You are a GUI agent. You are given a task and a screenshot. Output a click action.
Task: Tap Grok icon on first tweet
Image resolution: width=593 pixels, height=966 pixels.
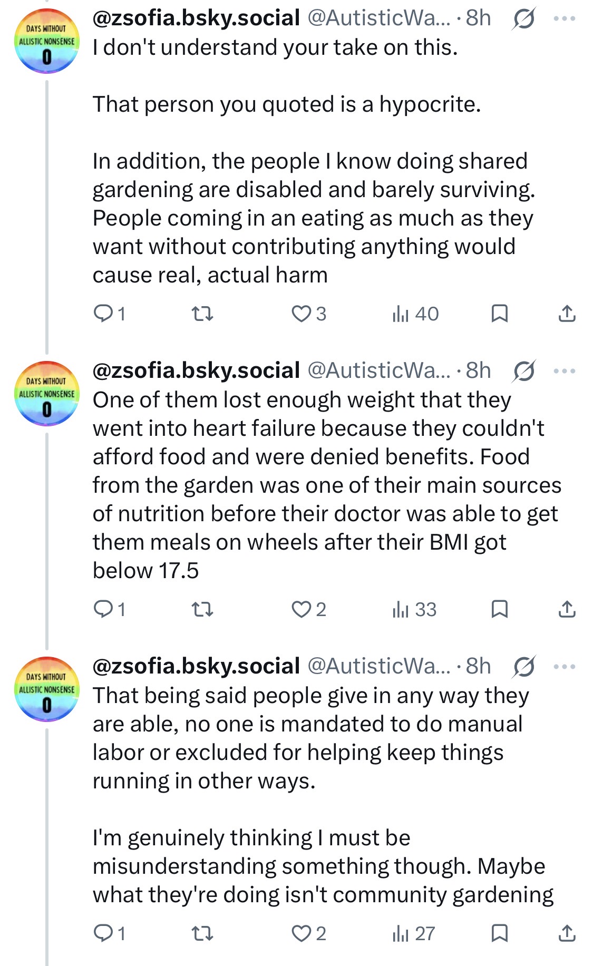pyautogui.click(x=524, y=19)
